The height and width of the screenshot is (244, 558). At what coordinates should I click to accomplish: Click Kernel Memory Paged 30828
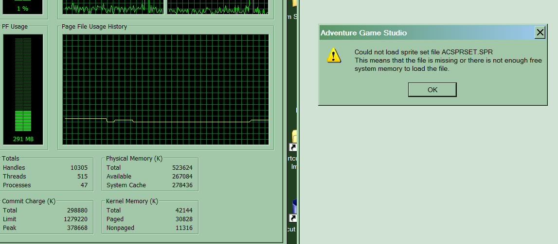(x=184, y=219)
